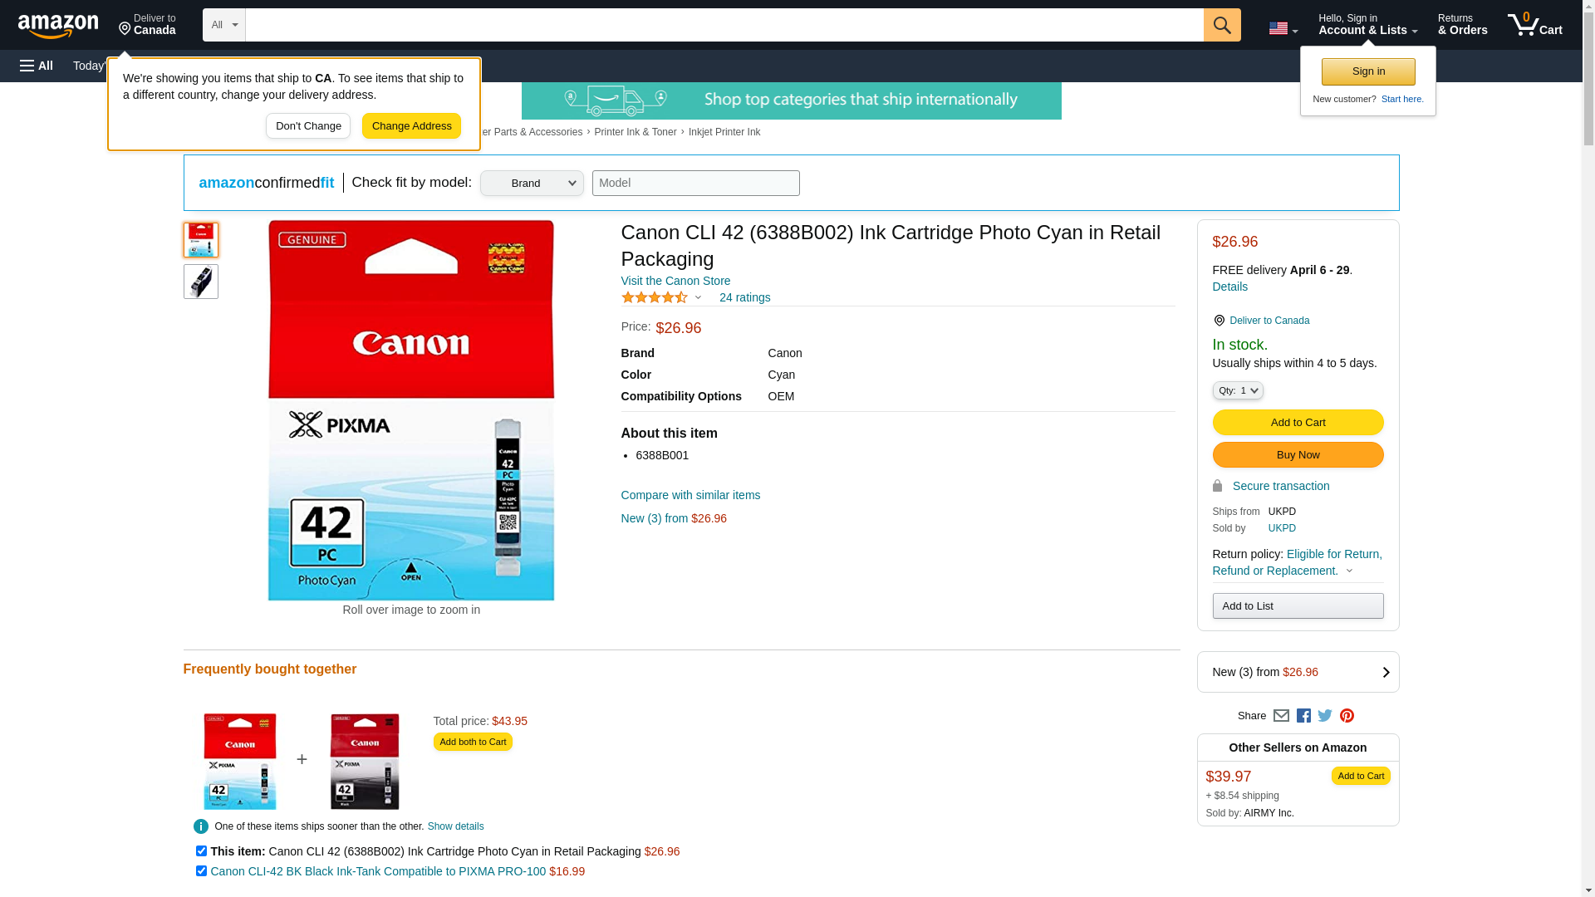Open the Qty quantity dropdown
The image size is (1595, 897).
[1237, 390]
